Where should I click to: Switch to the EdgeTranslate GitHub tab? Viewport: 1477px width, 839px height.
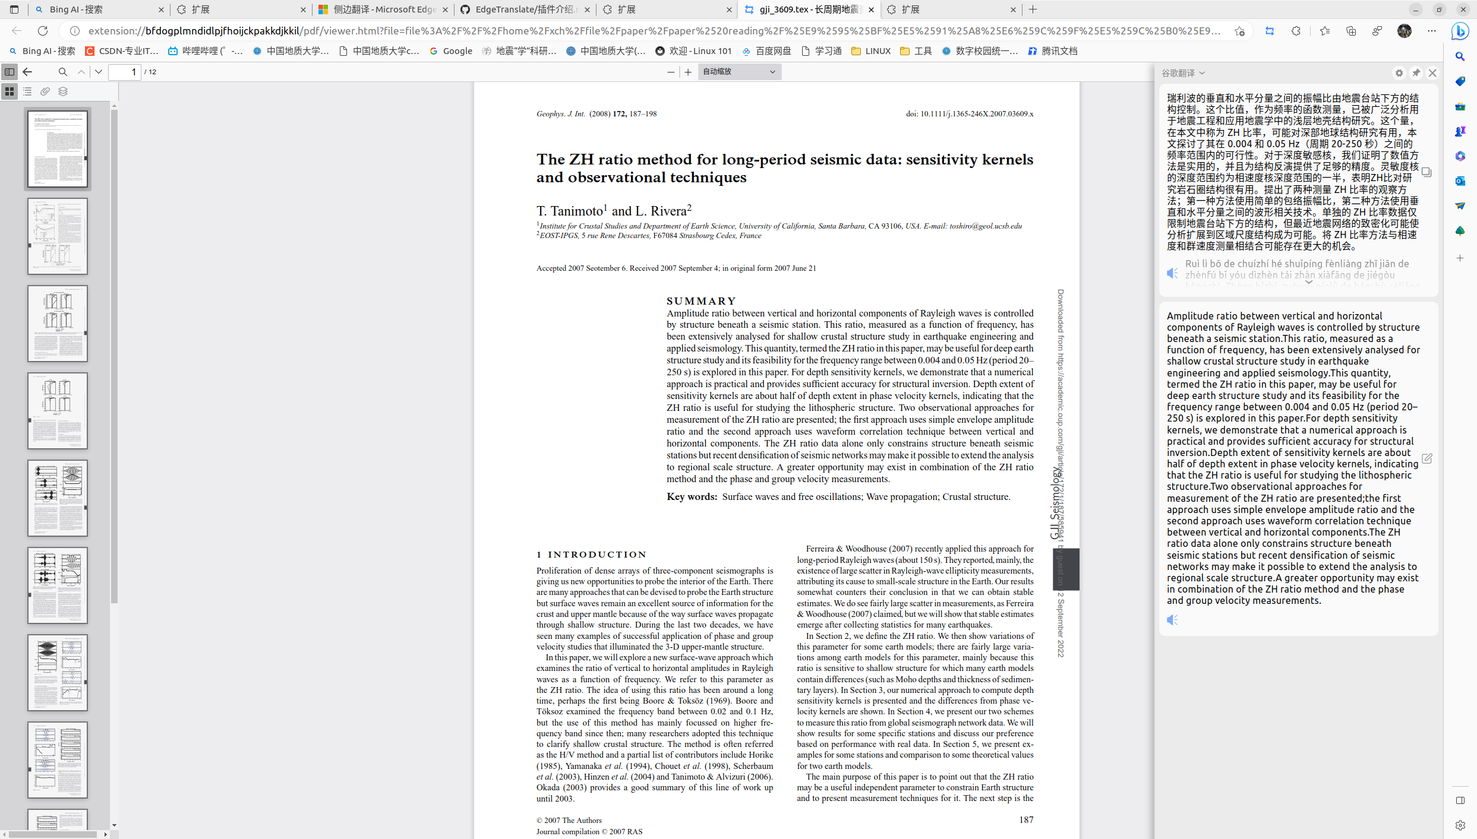[x=525, y=10]
